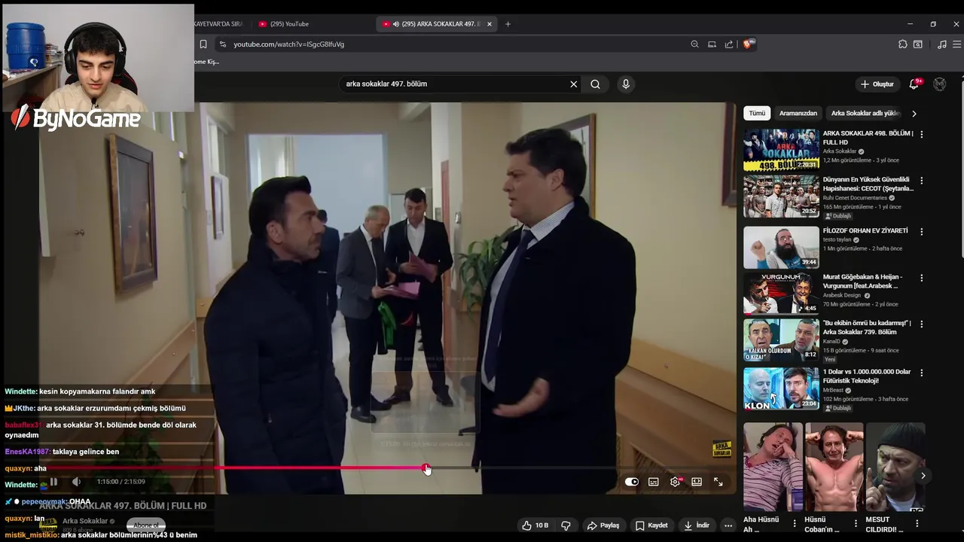The height and width of the screenshot is (542, 964).
Task: Click the İndir download button
Action: pos(697,525)
